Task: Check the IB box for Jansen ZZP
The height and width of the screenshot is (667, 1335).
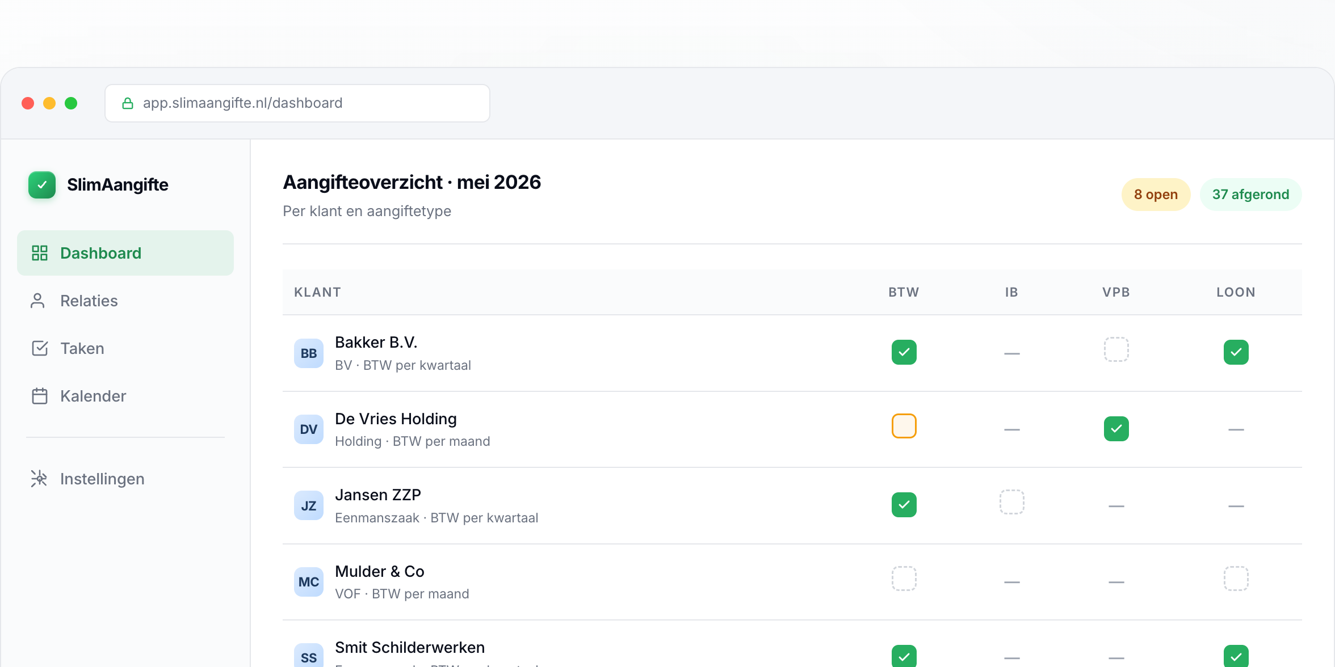Action: tap(1012, 502)
